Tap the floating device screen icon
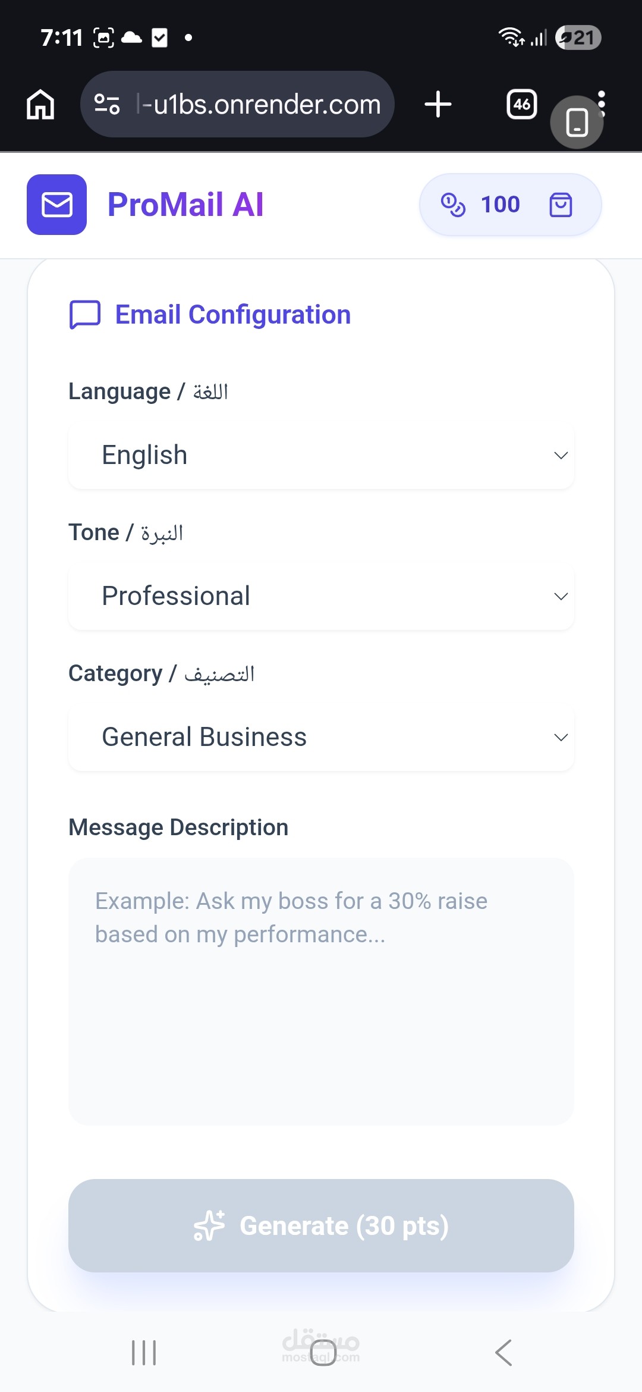Image resolution: width=642 pixels, height=1392 pixels. 577,123
